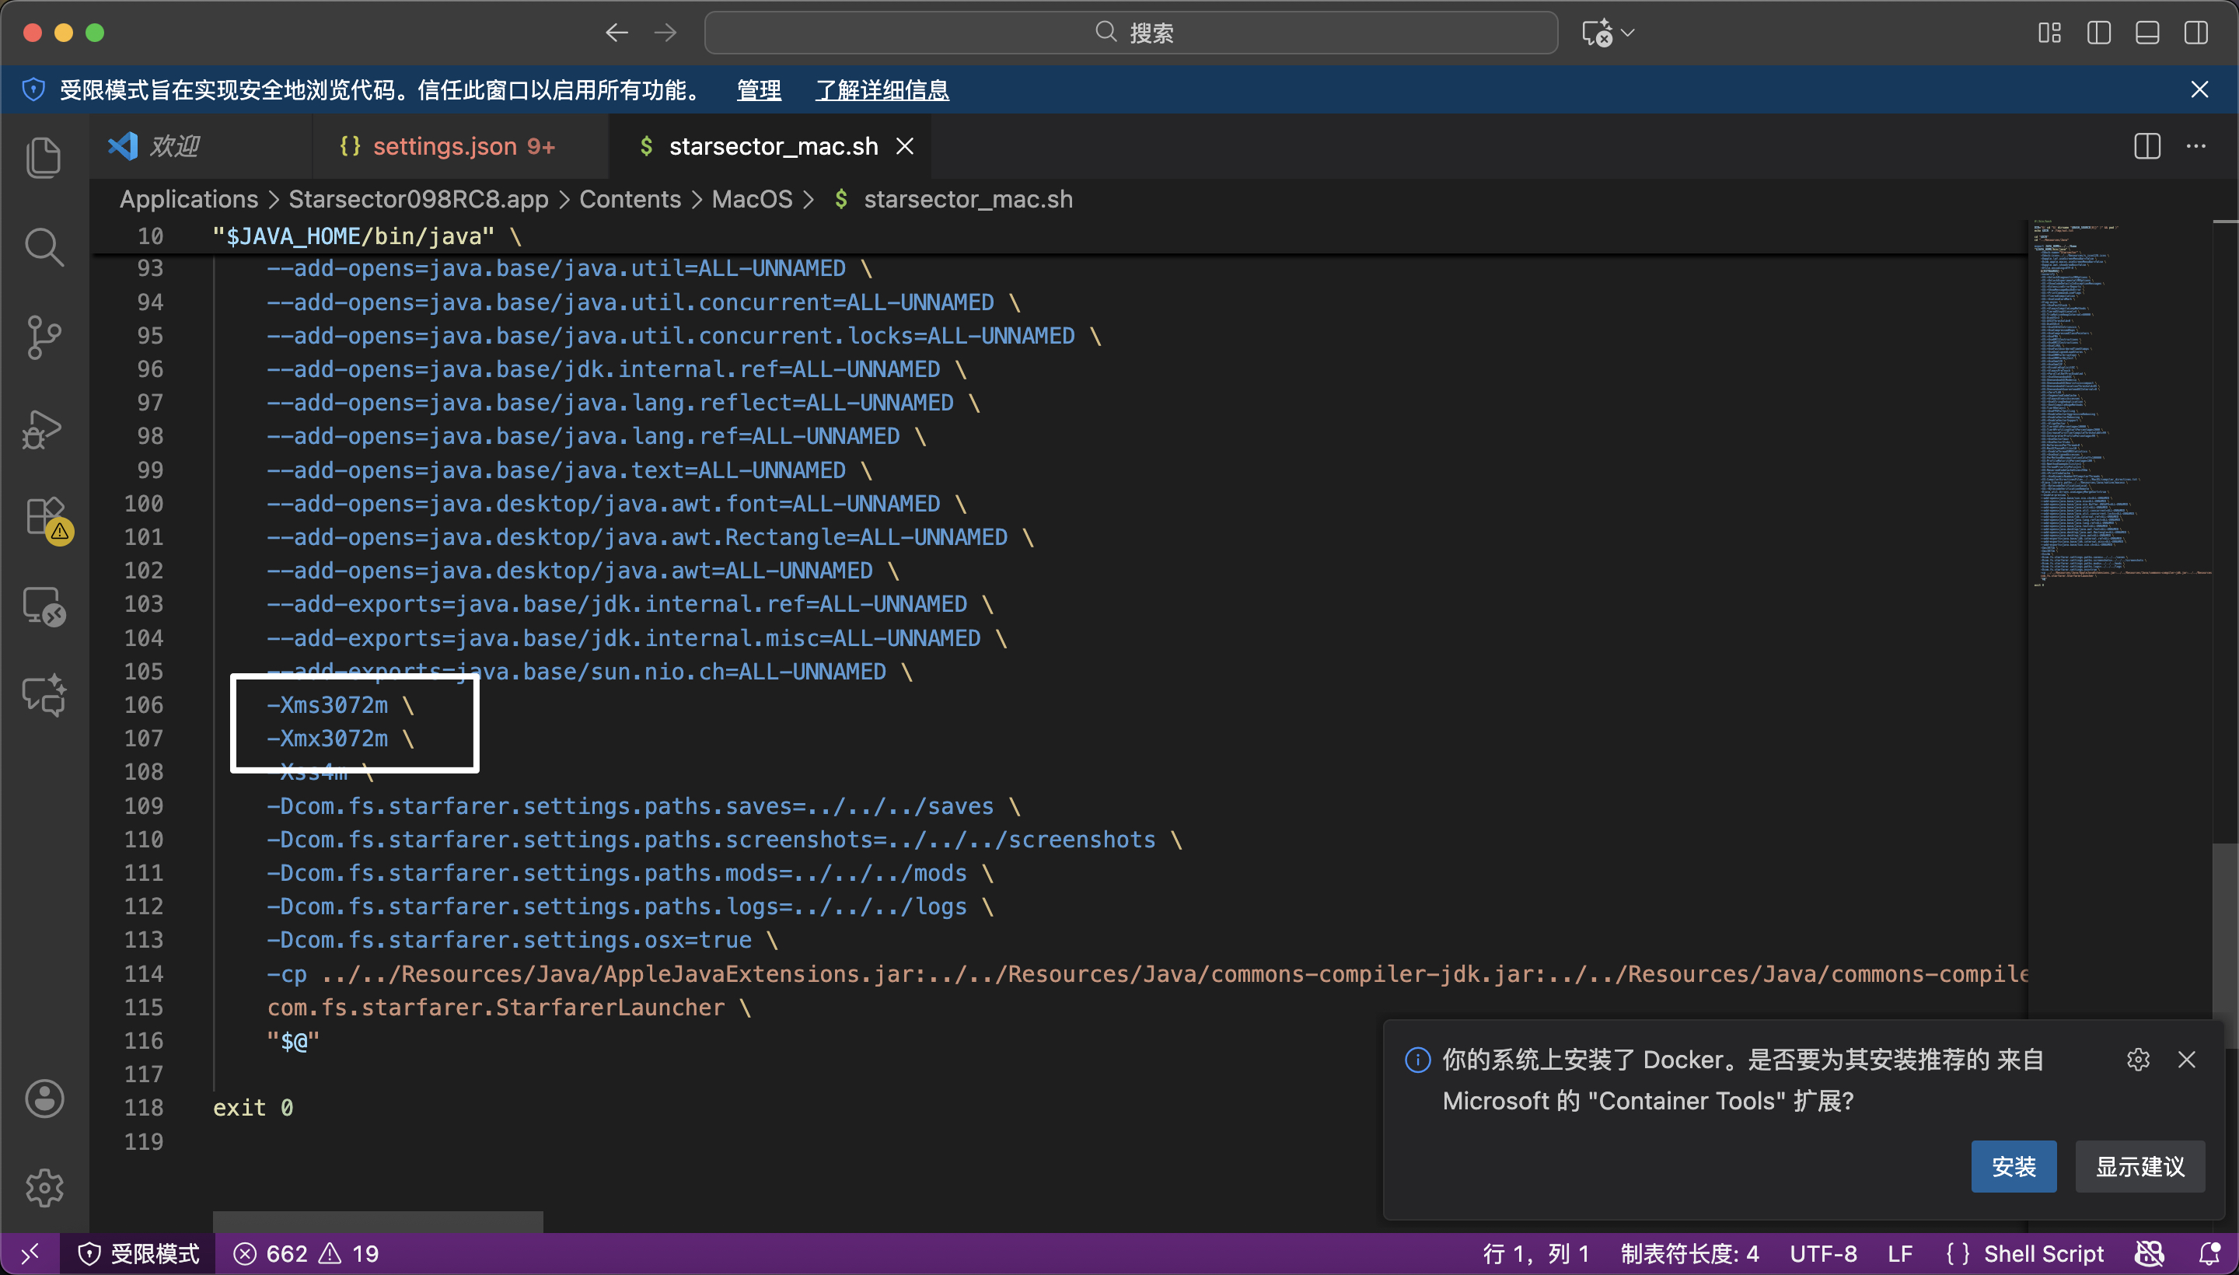Click the 搜索 command center field

[1130, 33]
